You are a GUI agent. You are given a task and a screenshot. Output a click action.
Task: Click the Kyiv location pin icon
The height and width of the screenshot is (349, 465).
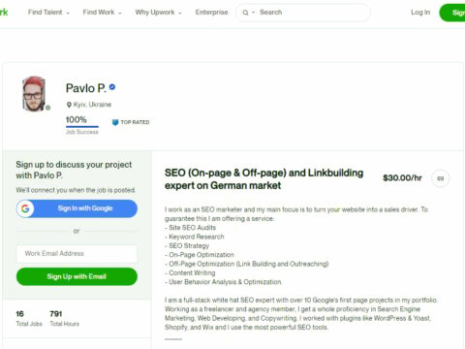69,105
